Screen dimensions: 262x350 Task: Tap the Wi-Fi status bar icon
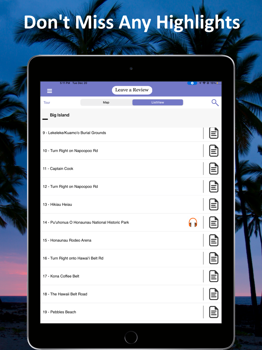click(204, 83)
